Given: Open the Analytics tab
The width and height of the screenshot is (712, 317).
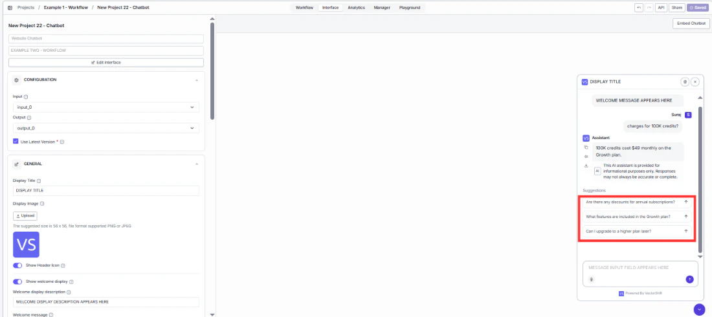Looking at the screenshot, I should pyautogui.click(x=357, y=8).
